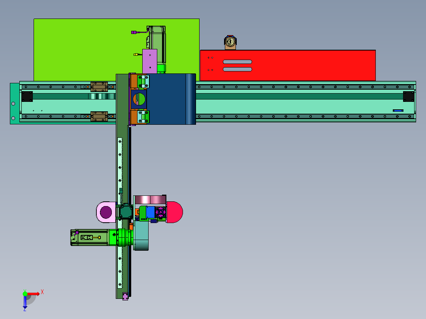Select the violet motor mounting plate
The height and width of the screenshot is (319, 426).
tap(150, 61)
